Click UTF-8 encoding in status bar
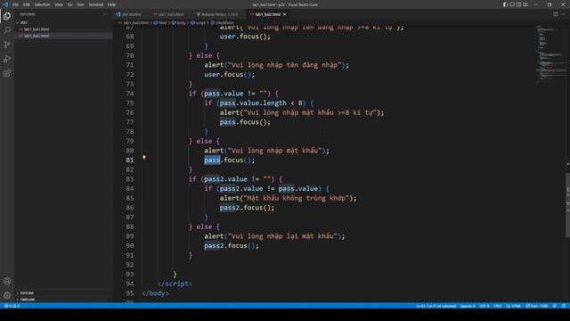This screenshot has width=570, height=321. 484,306
